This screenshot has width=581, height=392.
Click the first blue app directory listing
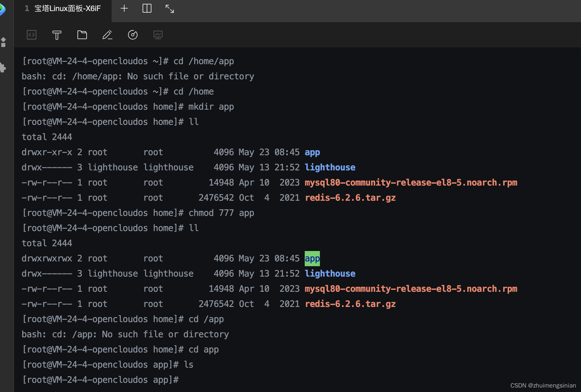312,152
